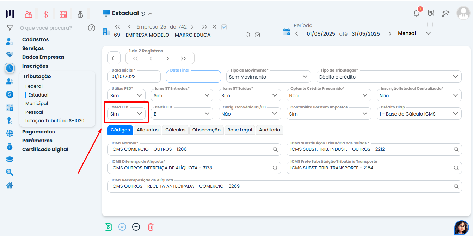Click the back arrow button
This screenshot has width=473, height=236.
click(114, 58)
